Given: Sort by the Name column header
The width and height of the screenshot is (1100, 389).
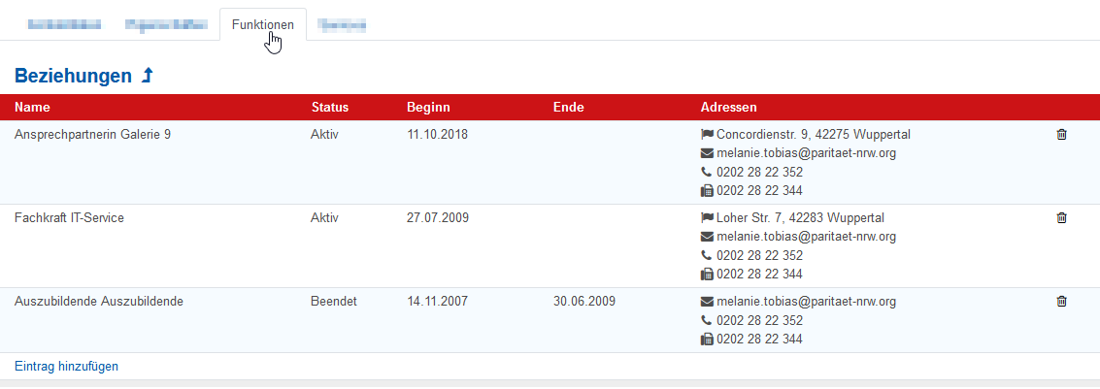Looking at the screenshot, I should coord(32,107).
